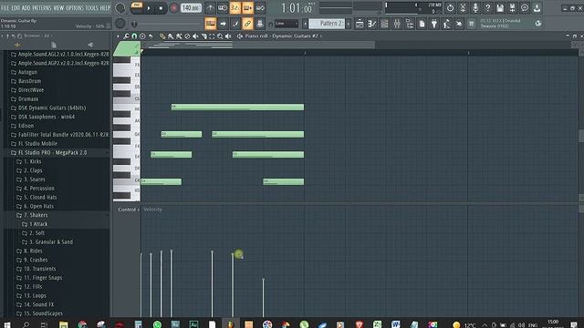Arm the Record button
The height and width of the screenshot is (328, 584).
[173, 8]
